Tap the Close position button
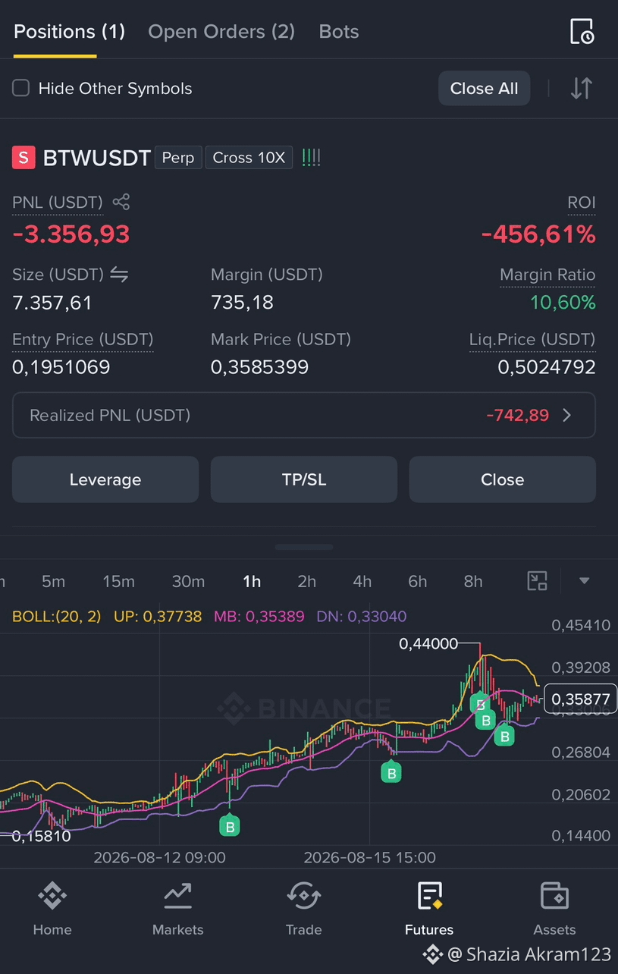The image size is (618, 974). pyautogui.click(x=503, y=479)
